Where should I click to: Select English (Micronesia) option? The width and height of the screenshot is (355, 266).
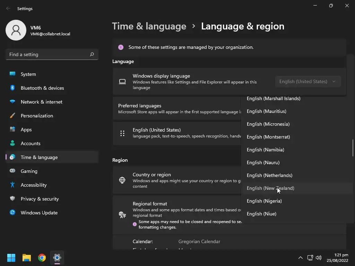tap(297, 124)
